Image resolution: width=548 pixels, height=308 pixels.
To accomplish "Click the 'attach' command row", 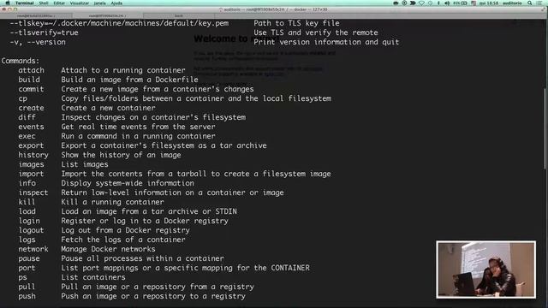I will pyautogui.click(x=102, y=70).
